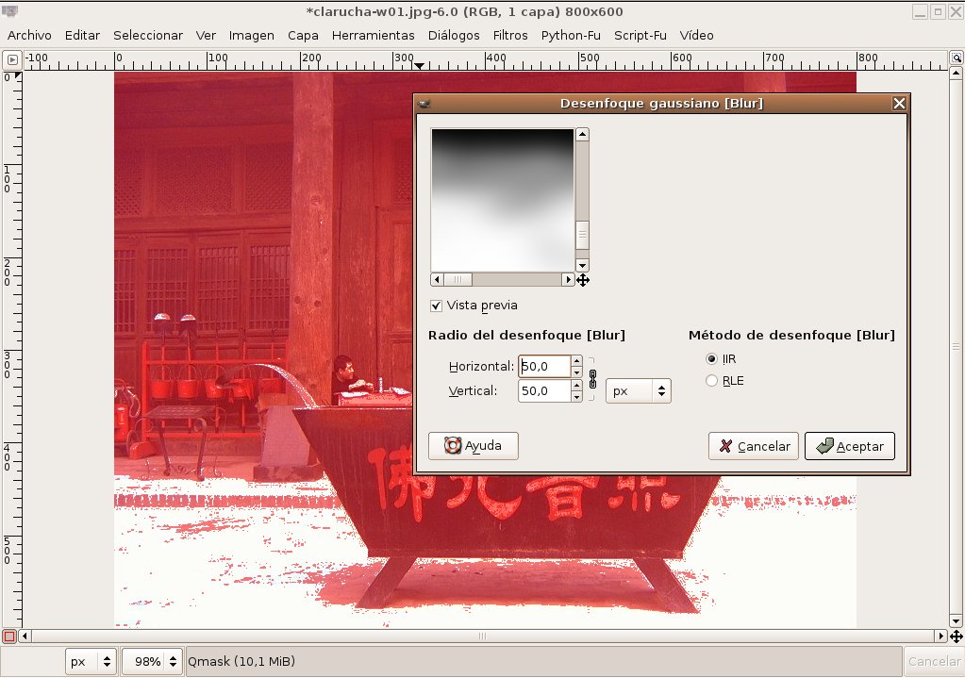Click the Horizontal radius input field
Screen dimensions: 965x678
pyautogui.click(x=544, y=367)
